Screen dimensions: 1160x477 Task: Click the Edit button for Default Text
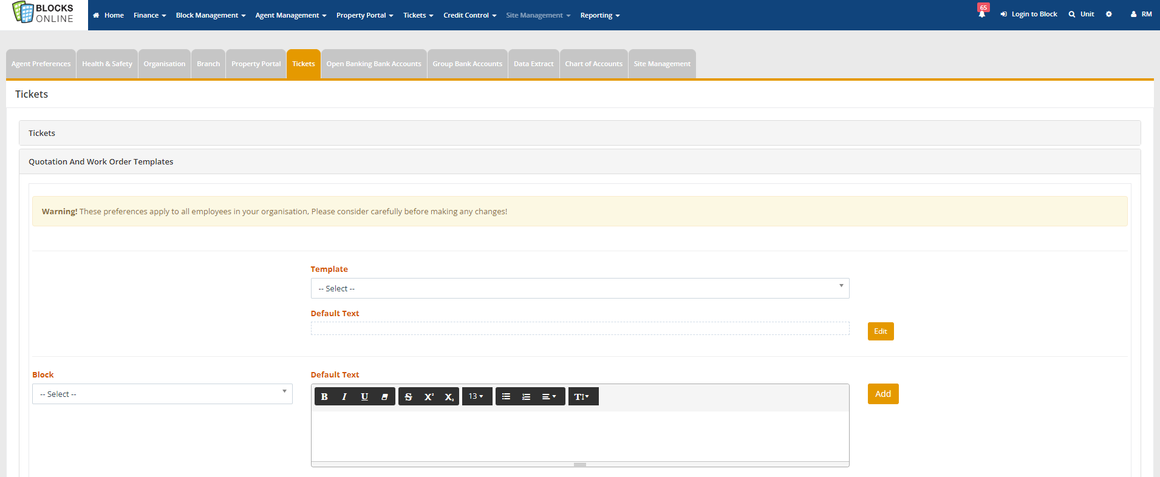click(881, 331)
